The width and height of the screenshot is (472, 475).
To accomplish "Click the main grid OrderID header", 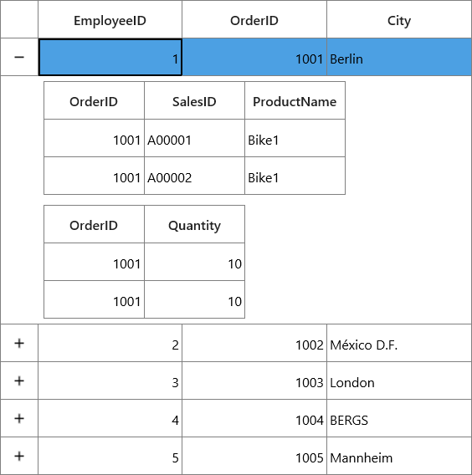I will tap(254, 19).
